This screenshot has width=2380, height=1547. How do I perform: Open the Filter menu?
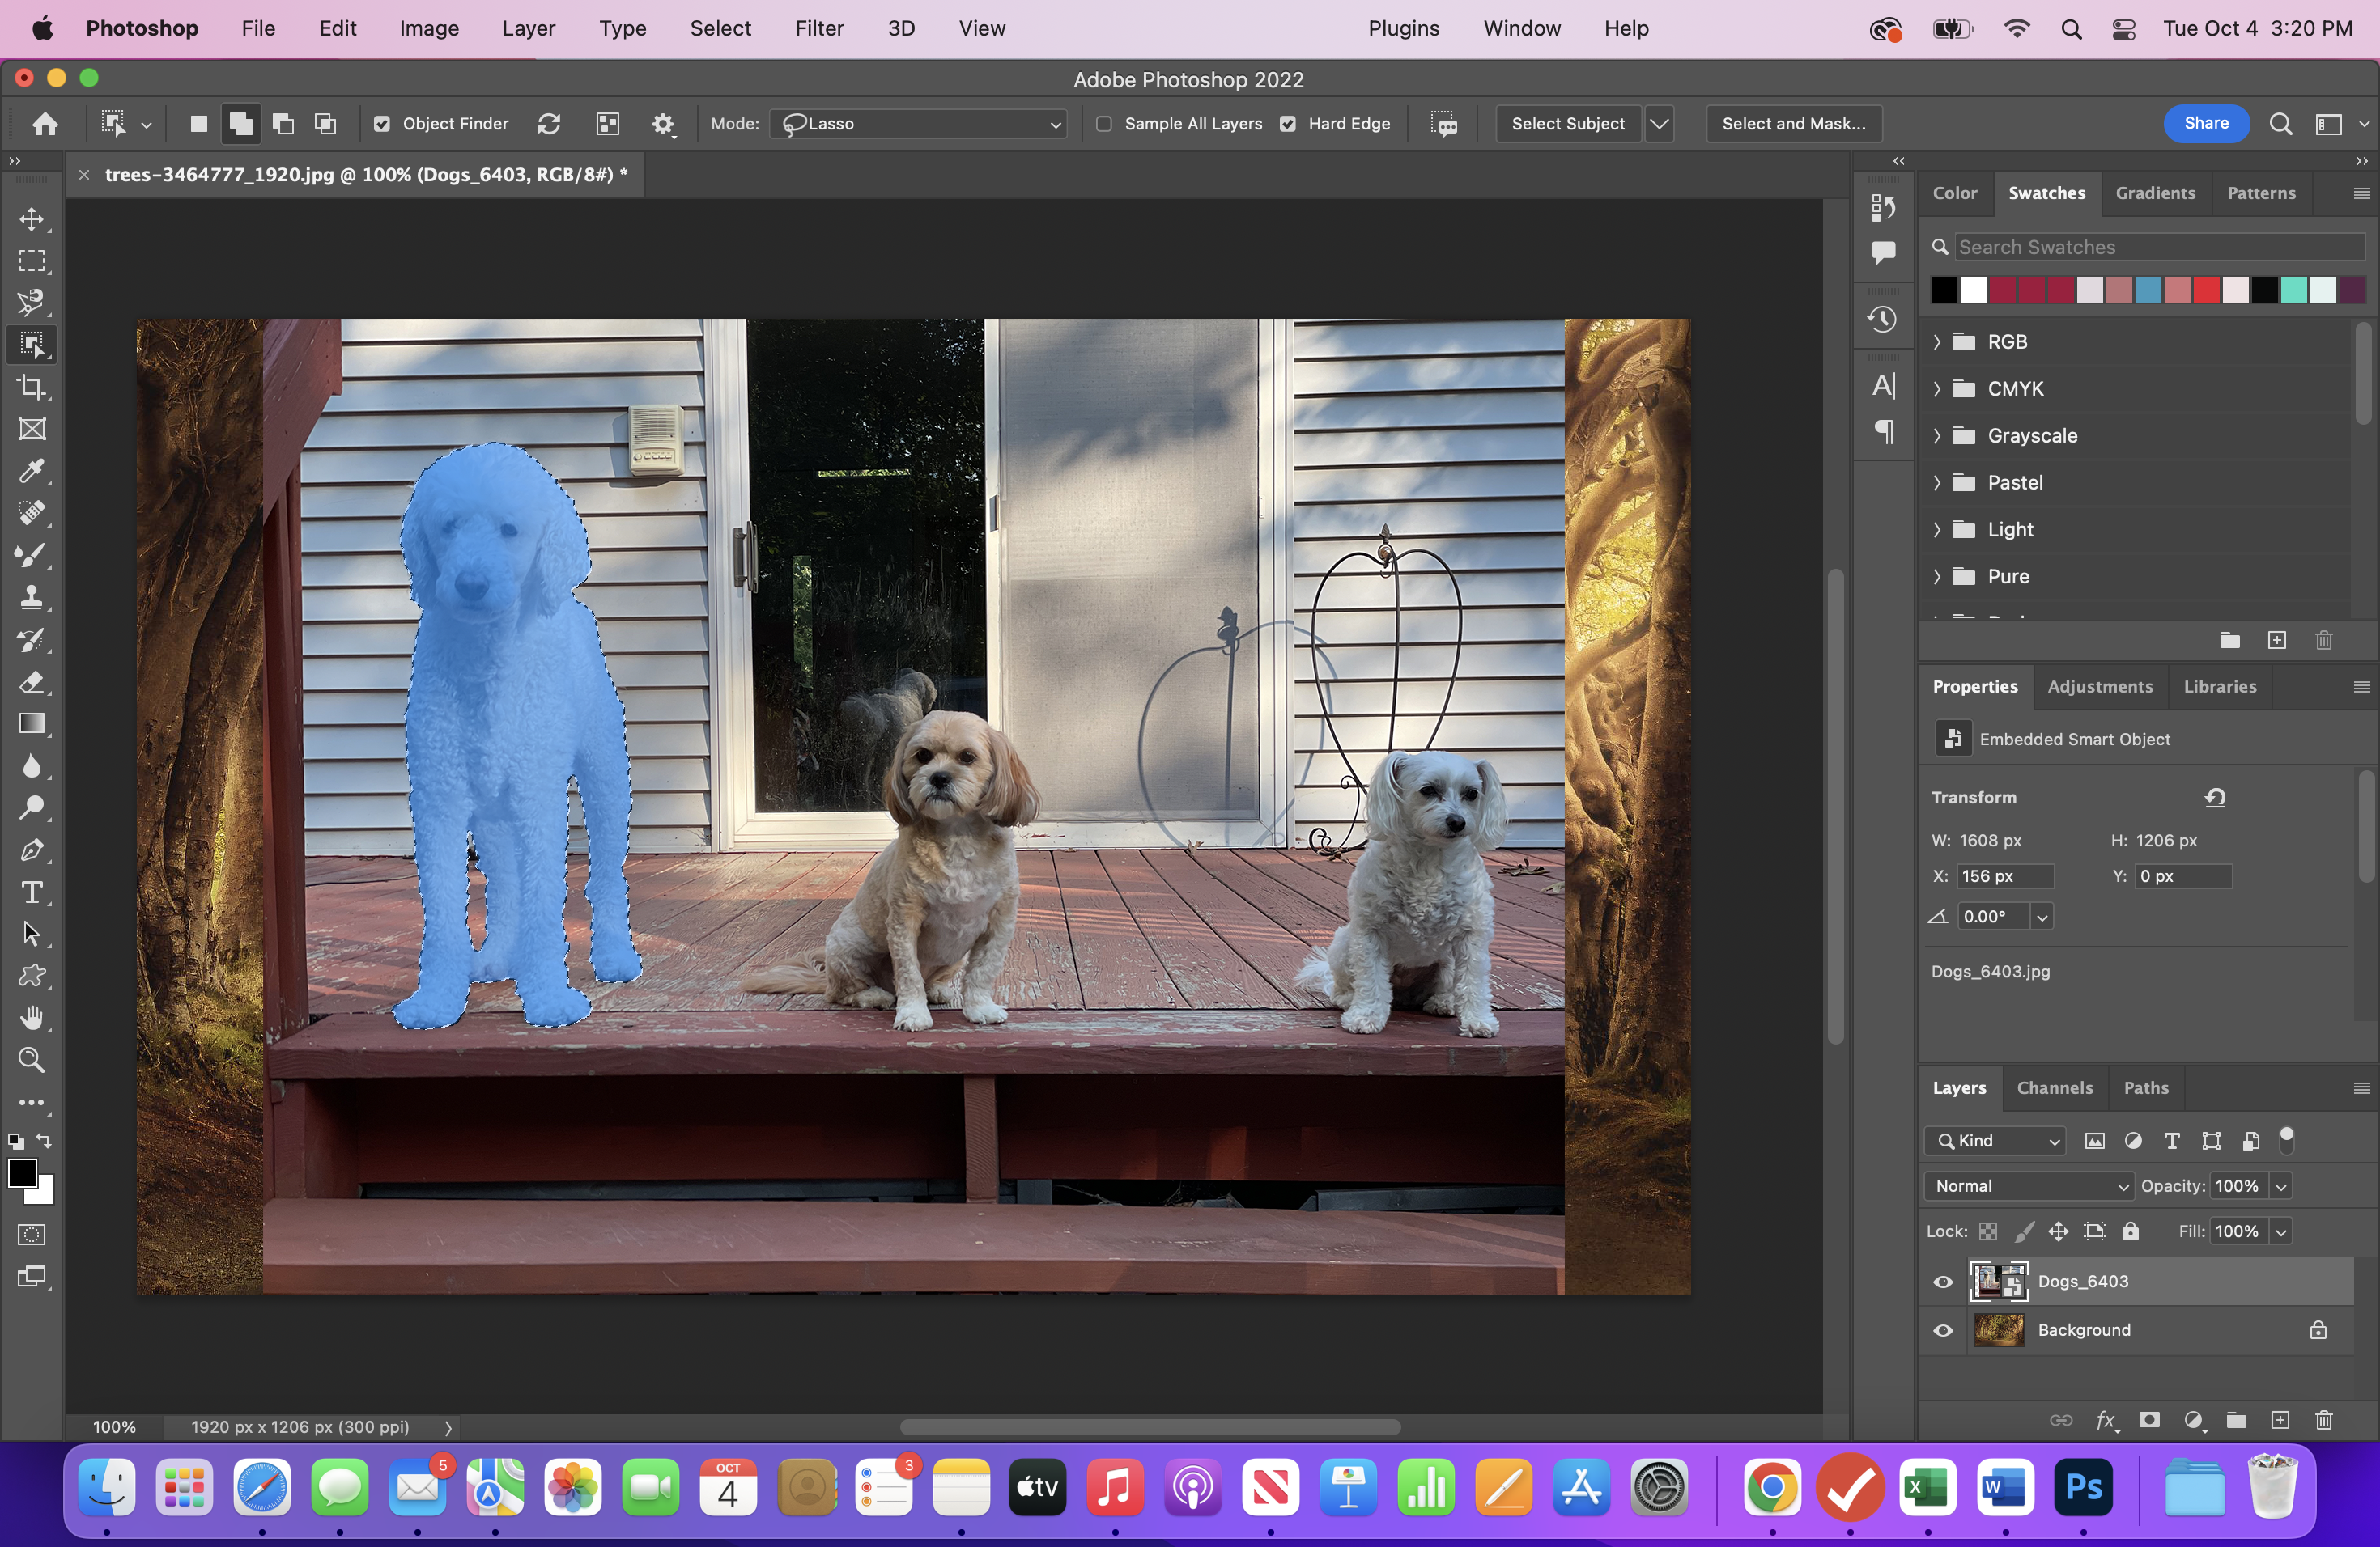819,28
